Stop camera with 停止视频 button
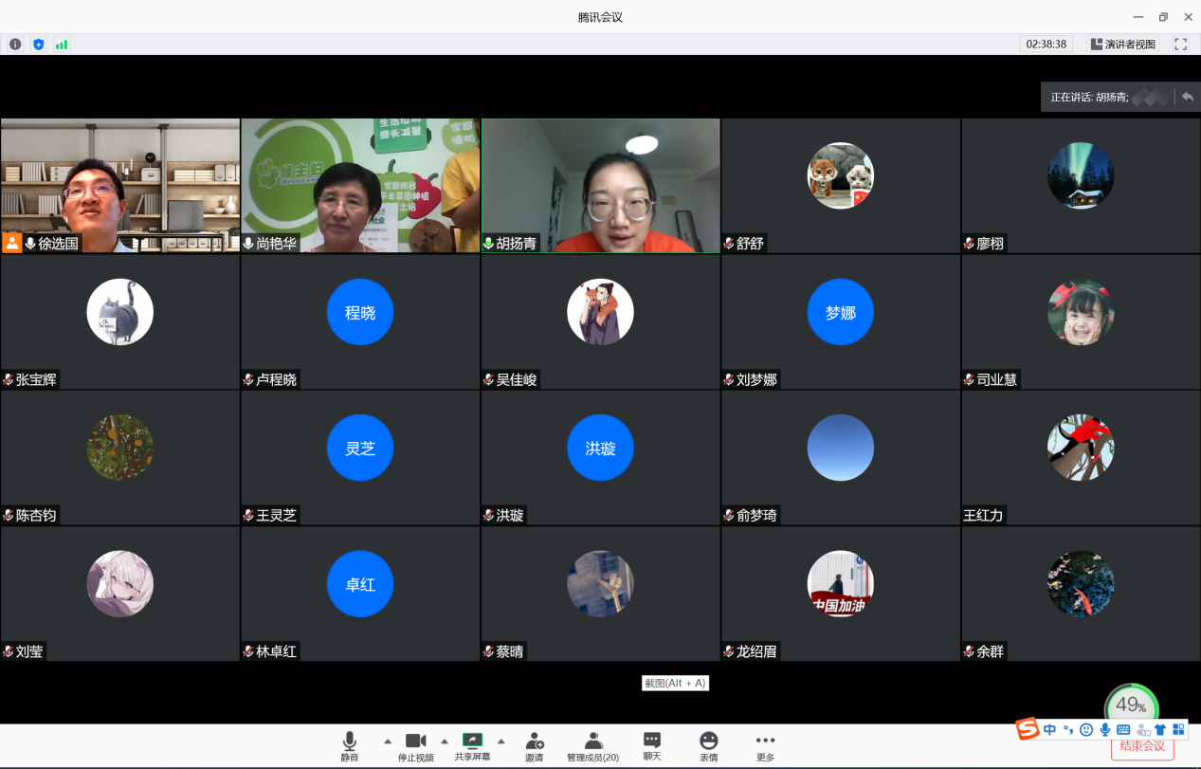This screenshot has height=769, width=1201. coord(415,745)
